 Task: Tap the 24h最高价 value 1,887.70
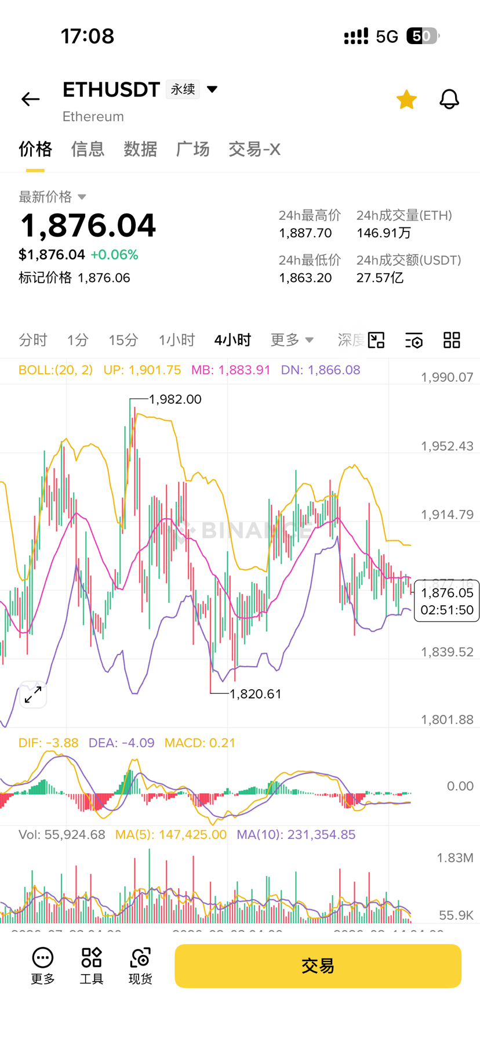[306, 233]
